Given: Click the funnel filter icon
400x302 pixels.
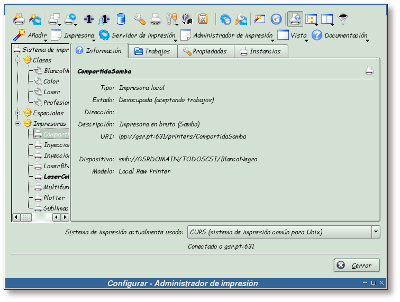Looking at the screenshot, I should point(343,19).
